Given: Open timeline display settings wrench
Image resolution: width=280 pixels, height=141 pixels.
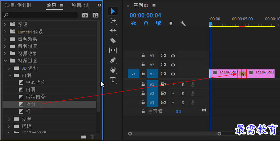Looking at the screenshot, I should pyautogui.click(x=183, y=23).
